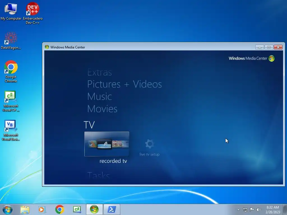Show hidden tray icons arrow
The width and height of the screenshot is (287, 215).
[238, 210]
